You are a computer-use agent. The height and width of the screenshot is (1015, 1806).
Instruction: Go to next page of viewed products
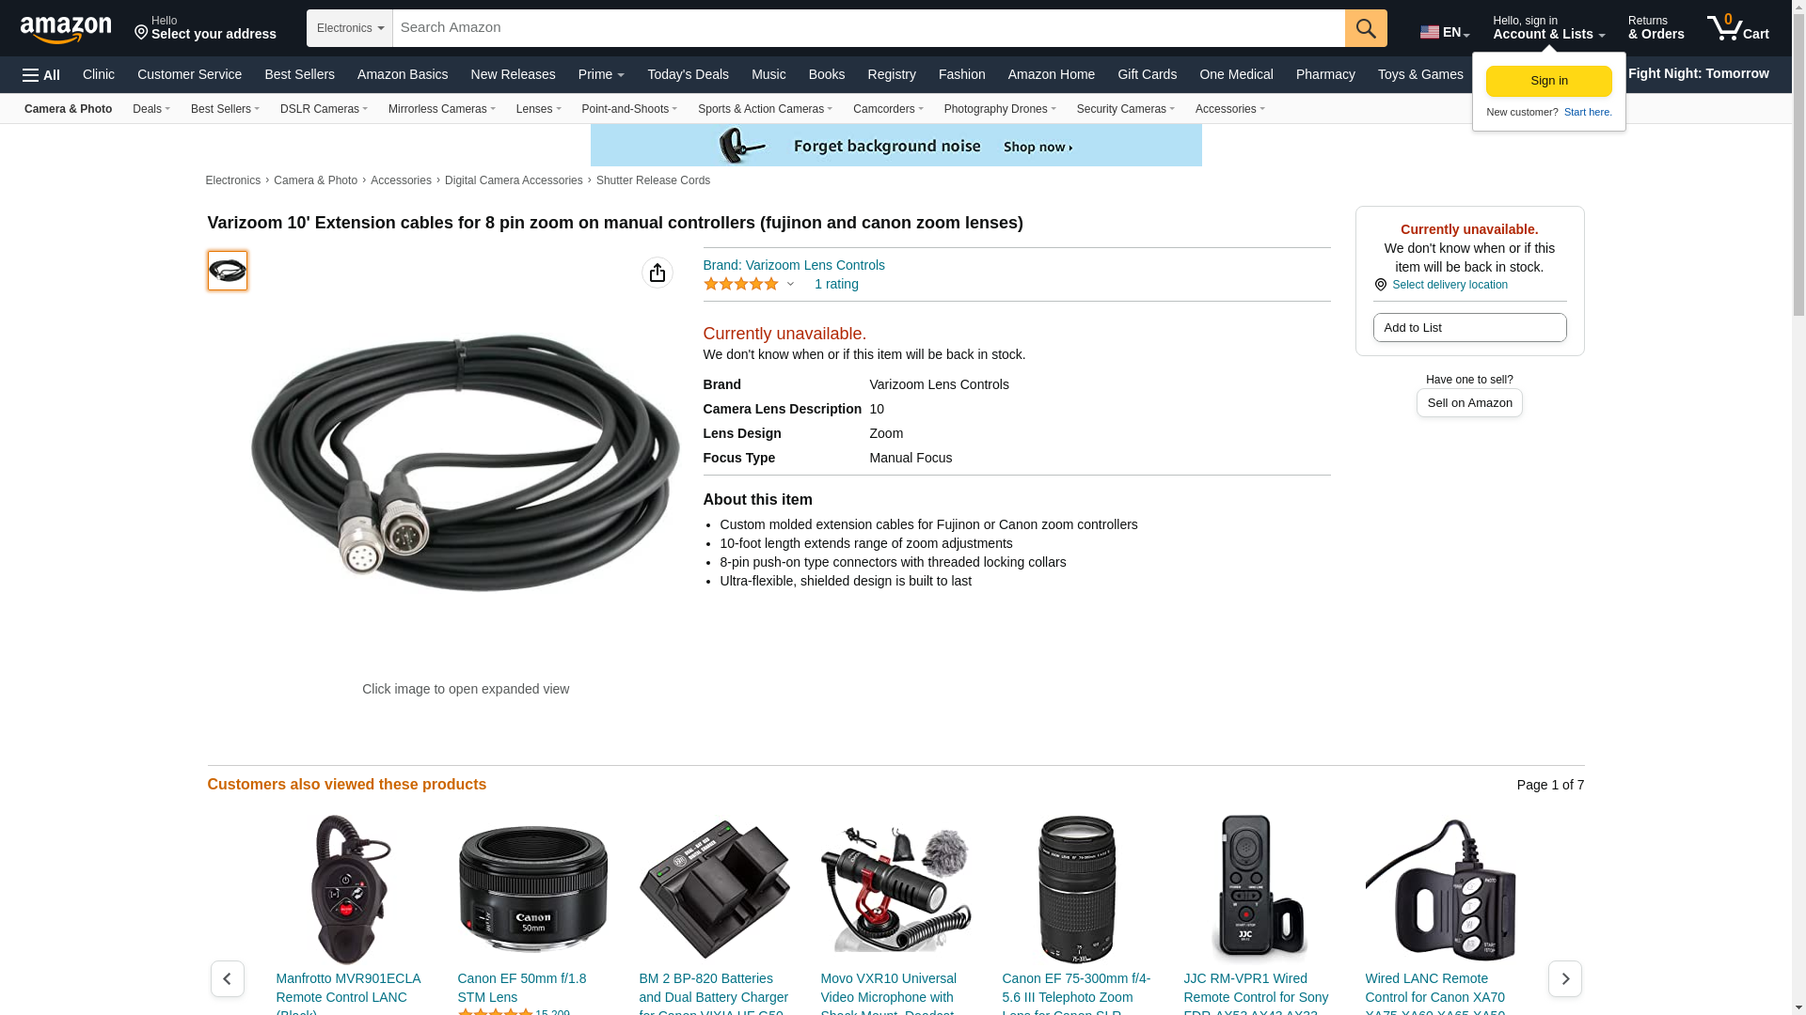(x=1565, y=978)
